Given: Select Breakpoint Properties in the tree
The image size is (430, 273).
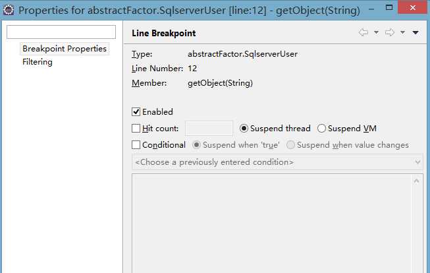Looking at the screenshot, I should click(x=65, y=49).
